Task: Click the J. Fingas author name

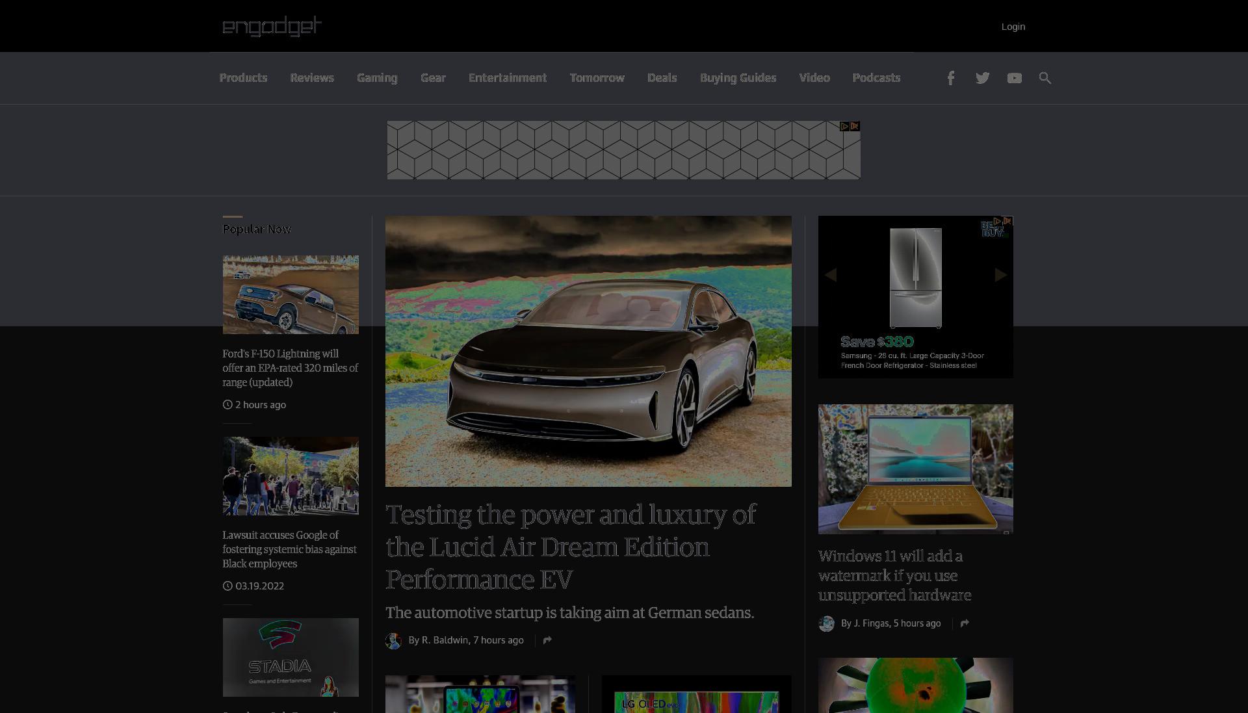Action: (x=871, y=623)
